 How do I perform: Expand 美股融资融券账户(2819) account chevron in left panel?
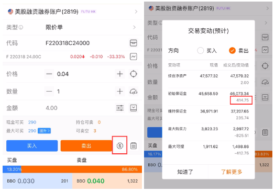tap(136, 12)
